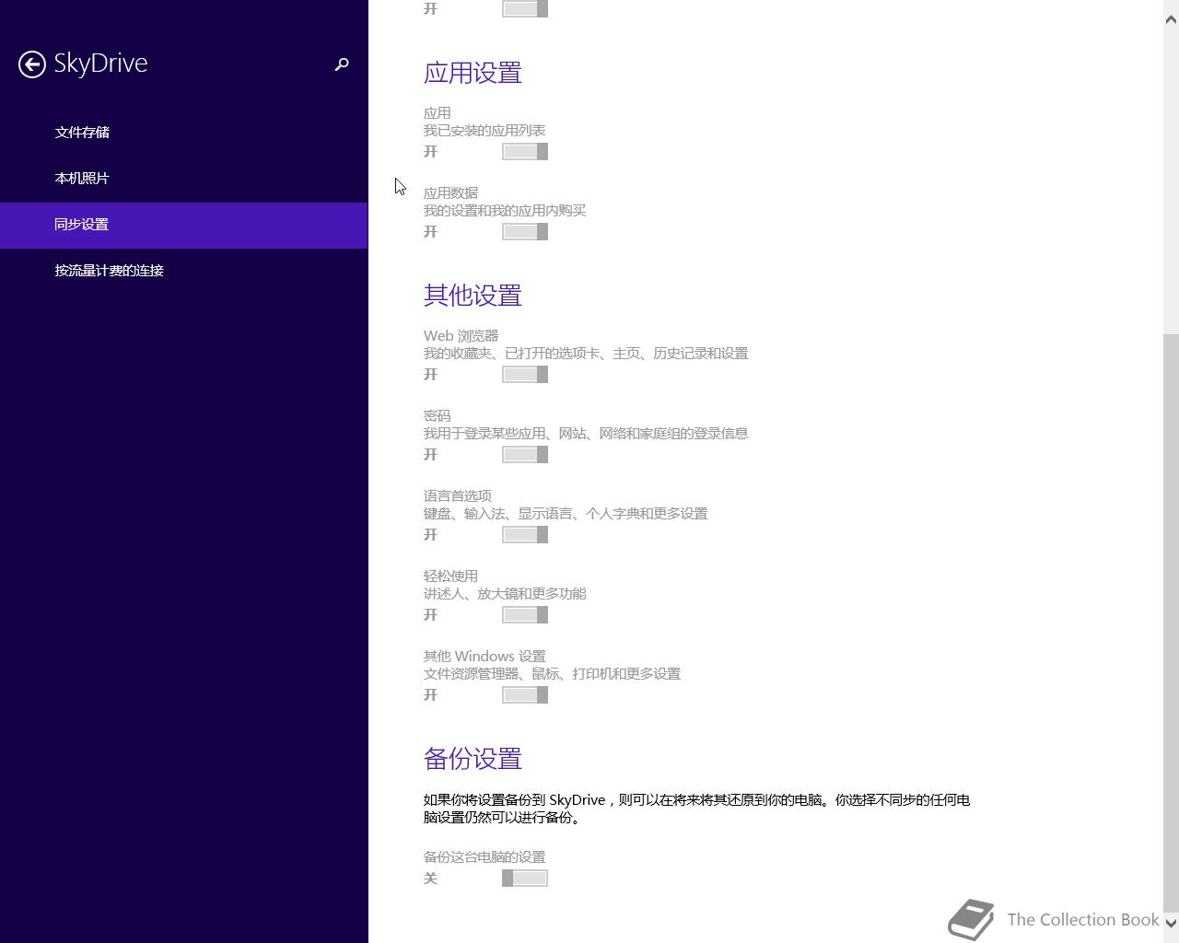
Task: Click the 键盘、输入法、显示语言 description text
Action: [x=566, y=514]
